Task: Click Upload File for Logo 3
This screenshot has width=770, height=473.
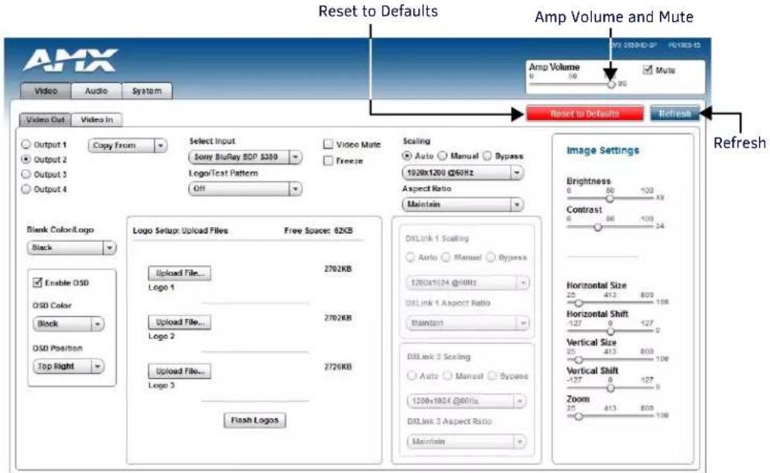Action: click(180, 372)
